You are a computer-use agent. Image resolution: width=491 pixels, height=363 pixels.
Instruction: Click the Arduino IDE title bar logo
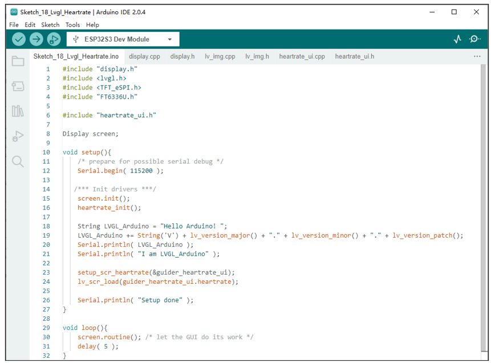click(x=14, y=12)
